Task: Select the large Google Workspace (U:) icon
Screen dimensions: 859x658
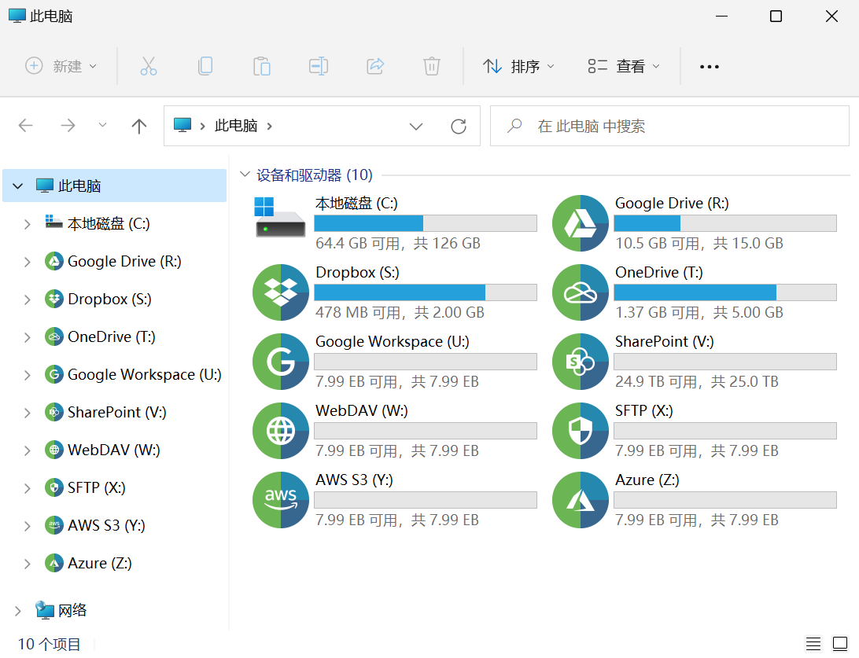Action: click(281, 362)
